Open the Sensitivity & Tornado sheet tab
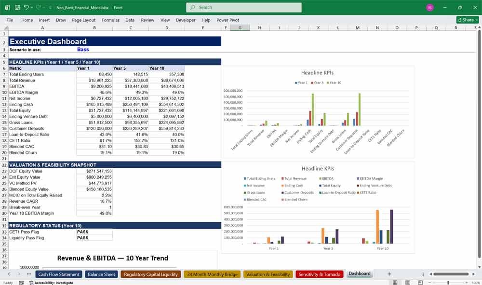 pos(320,274)
